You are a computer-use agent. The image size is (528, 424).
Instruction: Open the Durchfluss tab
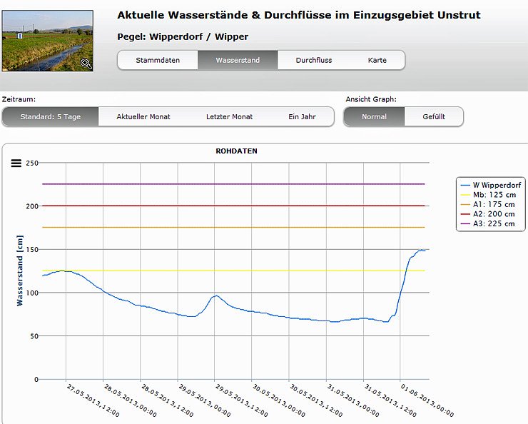[x=314, y=60]
